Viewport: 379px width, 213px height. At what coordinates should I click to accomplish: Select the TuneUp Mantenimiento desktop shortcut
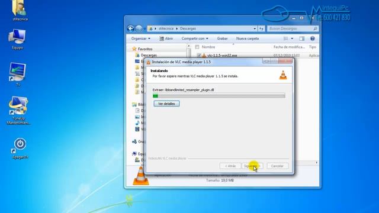[18, 111]
